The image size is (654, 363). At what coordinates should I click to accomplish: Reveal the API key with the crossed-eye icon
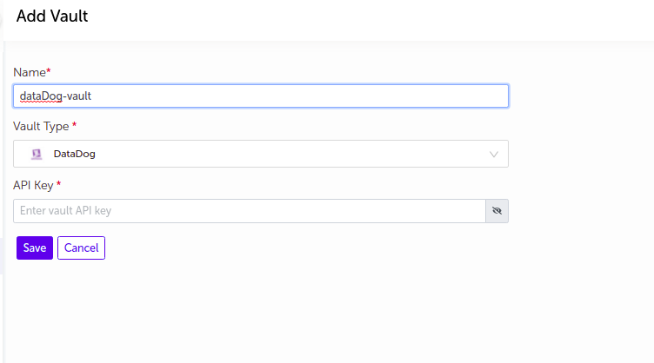[497, 211]
